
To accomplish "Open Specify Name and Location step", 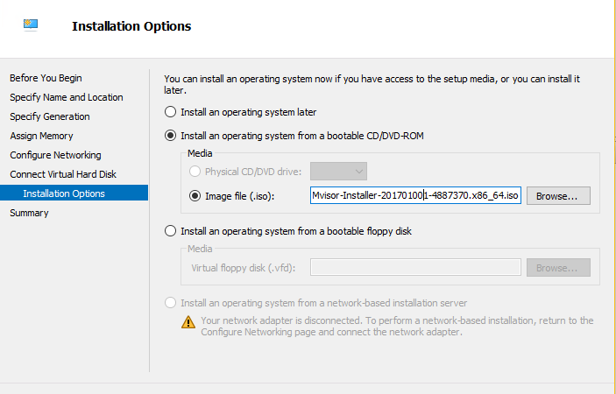I will (x=67, y=97).
